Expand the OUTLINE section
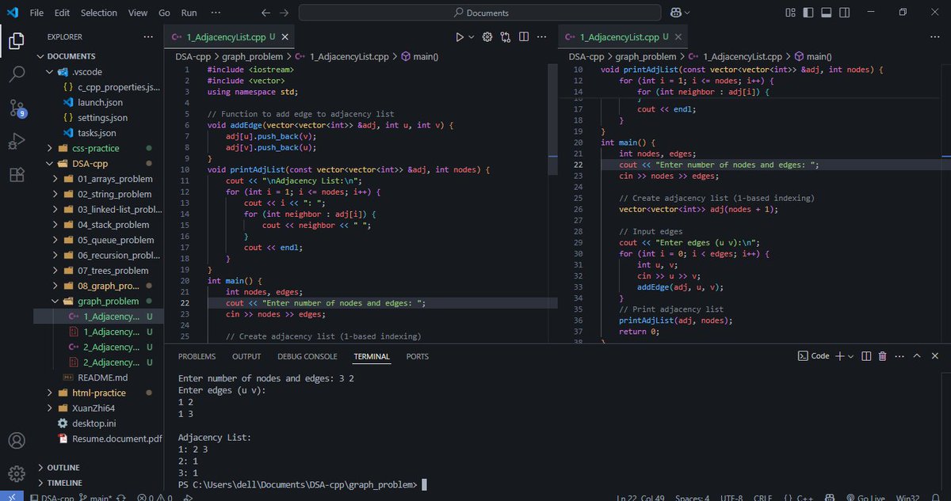Screen dimensions: 951x501 [63, 468]
